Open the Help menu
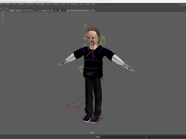Image resolution: width=186 pixels, height=139 pixels. 93,4
